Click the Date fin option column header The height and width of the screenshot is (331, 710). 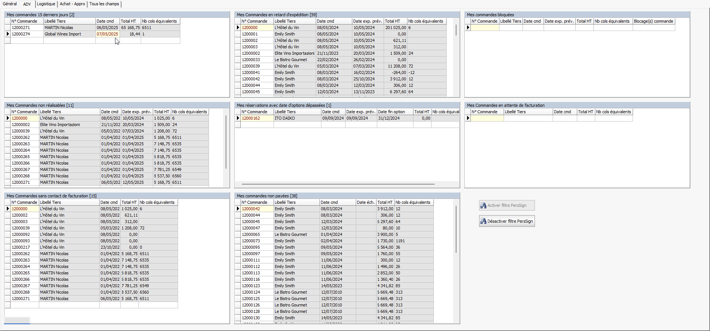391,112
